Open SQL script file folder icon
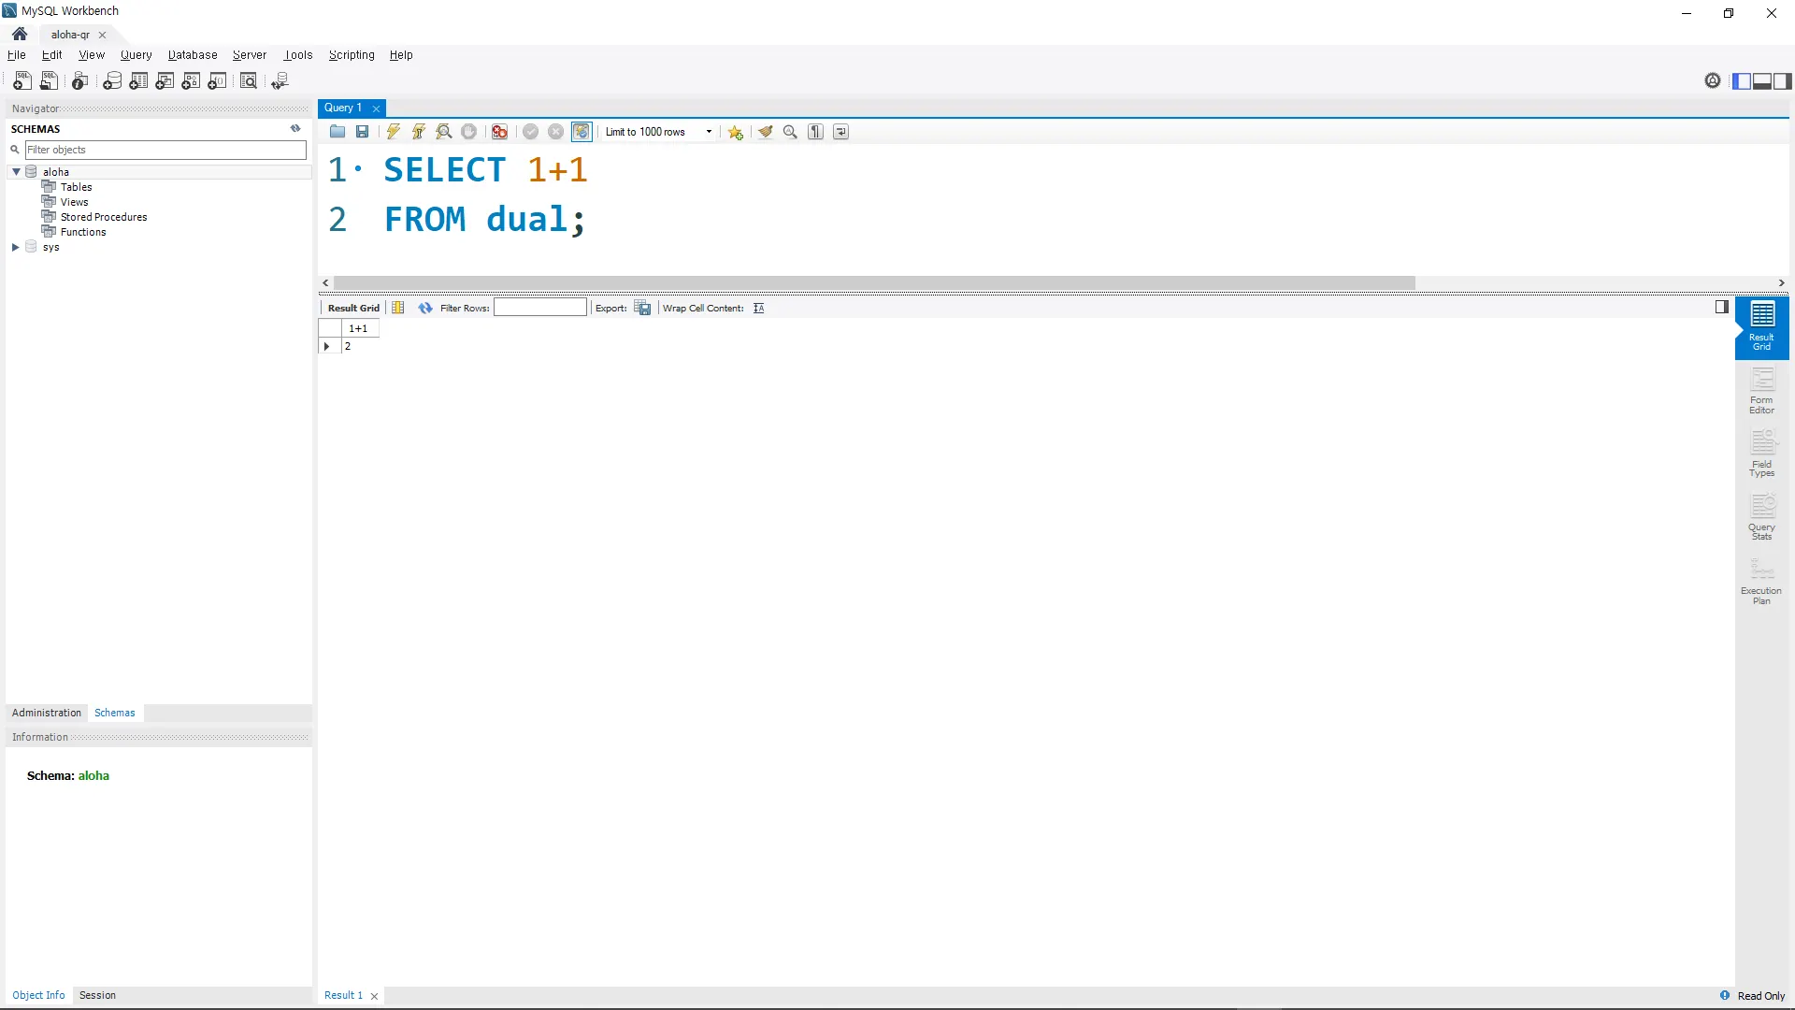The width and height of the screenshot is (1795, 1010). click(337, 132)
